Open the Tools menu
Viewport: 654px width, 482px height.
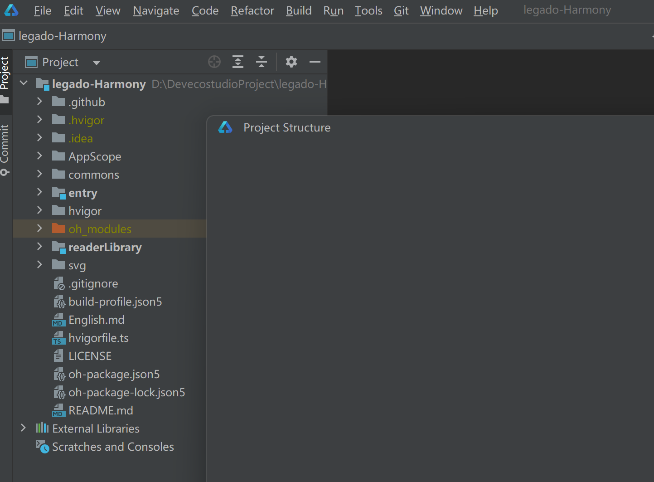(368, 10)
